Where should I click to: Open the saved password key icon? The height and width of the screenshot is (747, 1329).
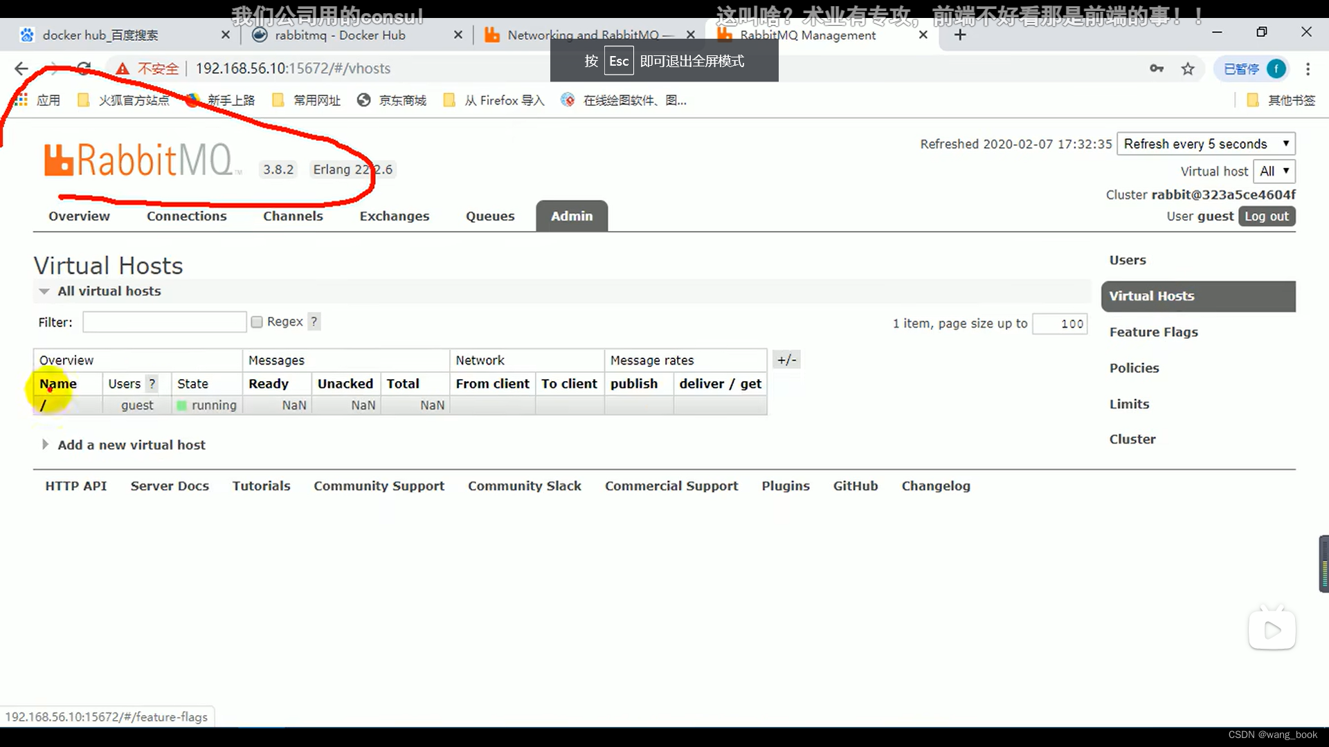[1157, 68]
